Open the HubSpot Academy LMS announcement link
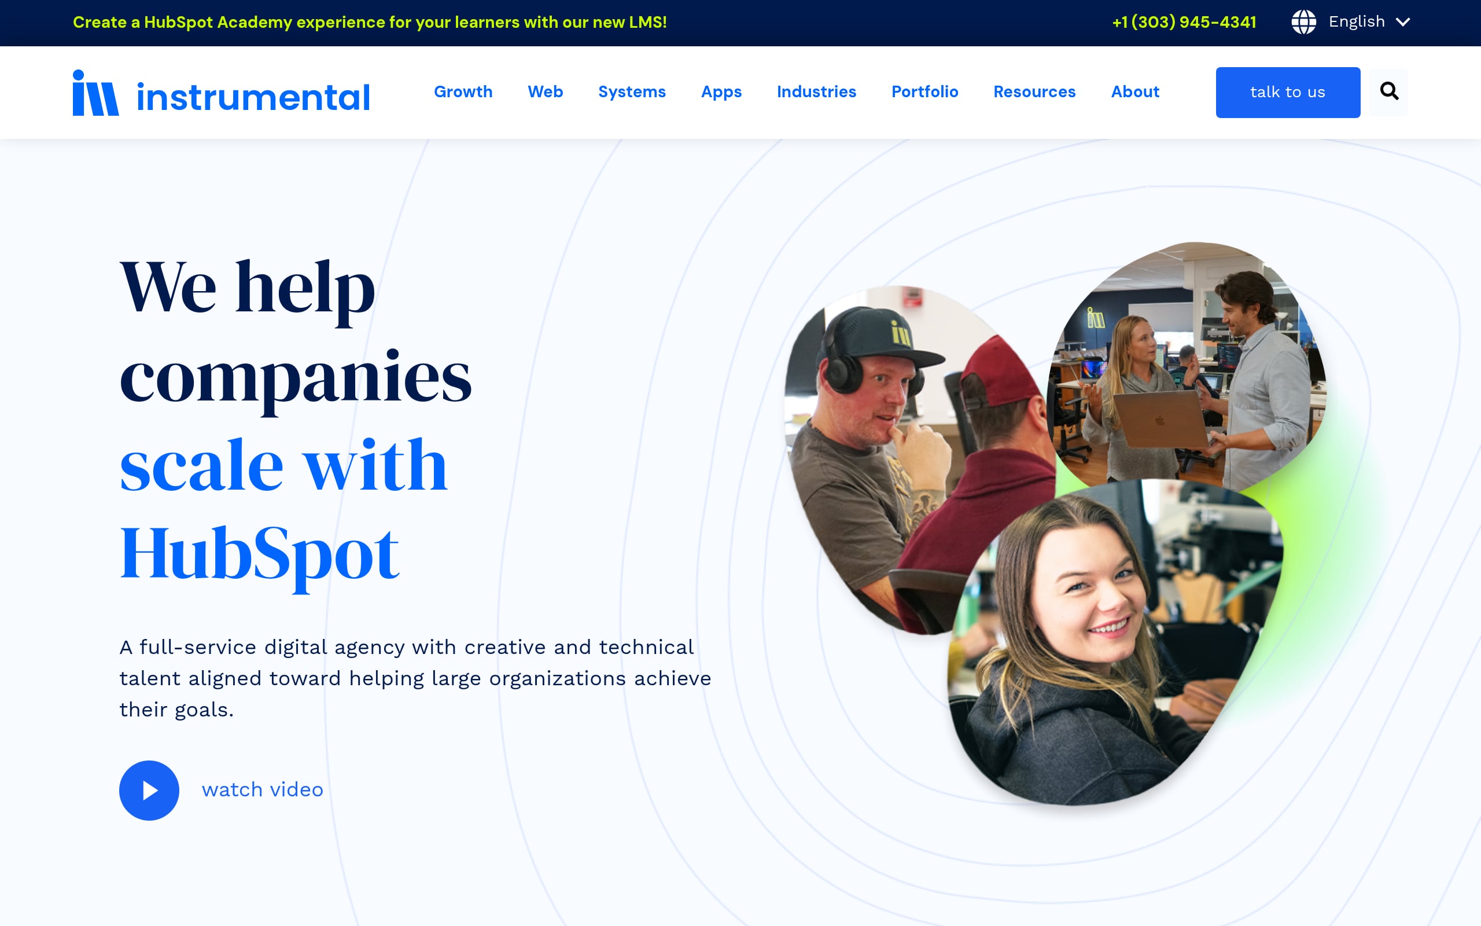This screenshot has height=926, width=1481. (370, 22)
